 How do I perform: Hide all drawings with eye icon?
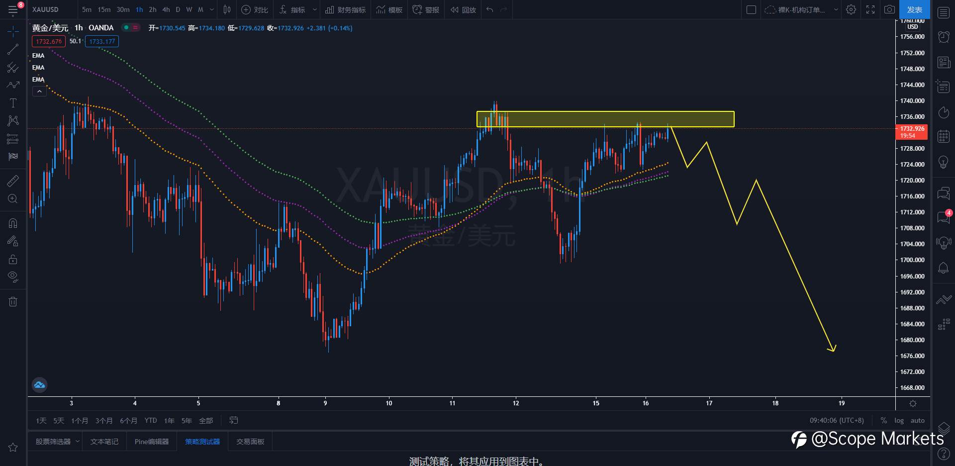[x=13, y=277]
